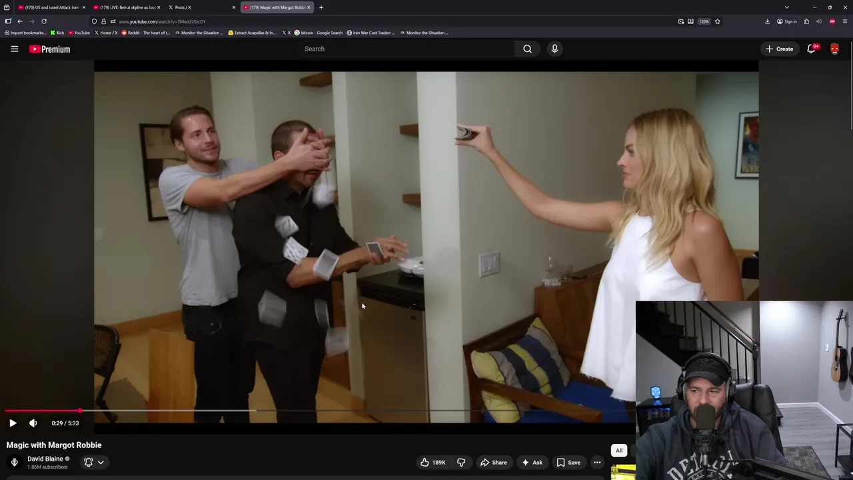Reload the page with refresh icon

pos(44,21)
